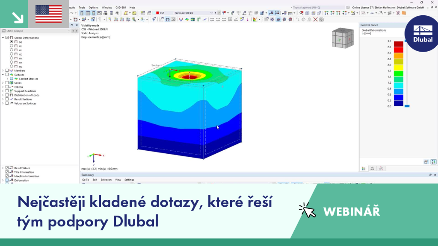Expand the Result Sections tree node
Image resolution: width=438 pixels, height=246 pixels.
(3, 99)
